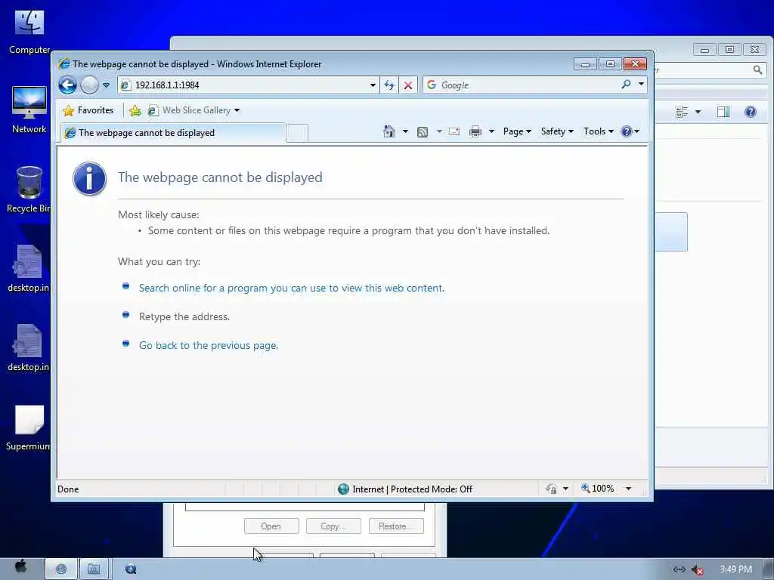Click the RSS feeds icon

[x=423, y=131]
